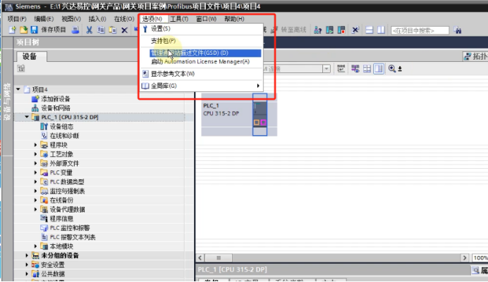The height and width of the screenshot is (282, 488).
Task: Open the 全局库 submenu arrow
Action: point(257,86)
